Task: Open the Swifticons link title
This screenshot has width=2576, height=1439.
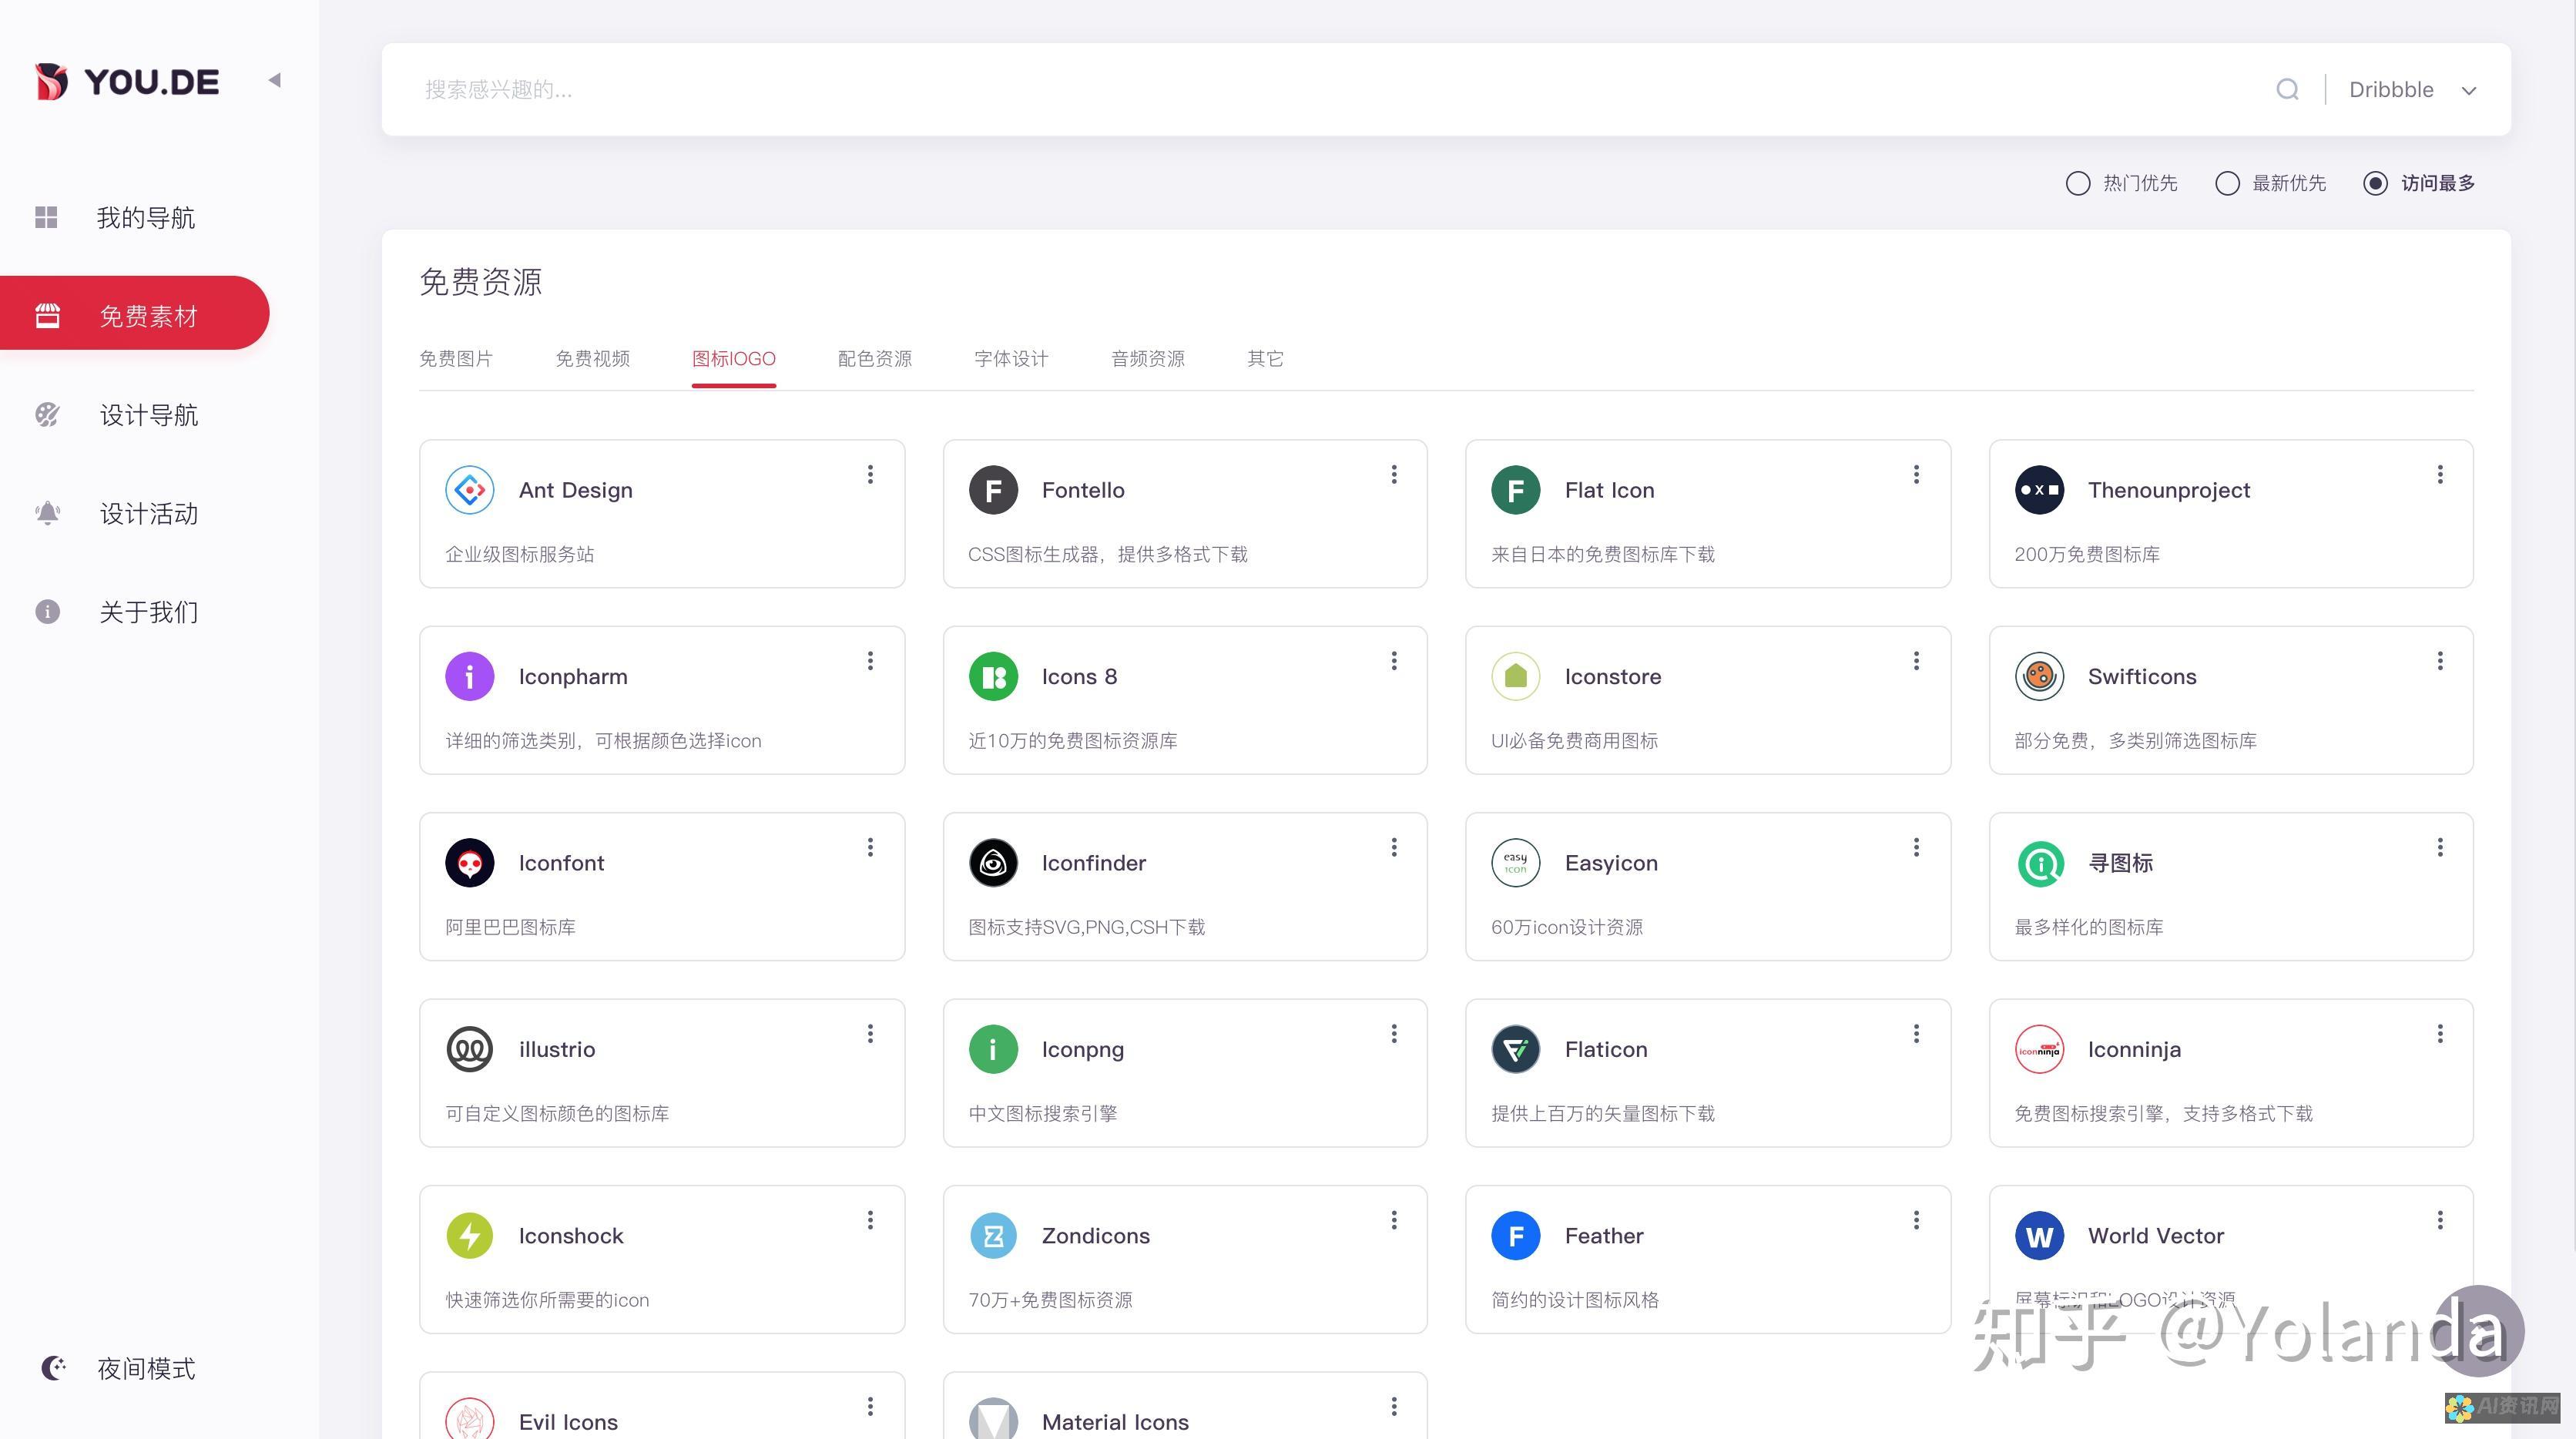Action: pyautogui.click(x=2142, y=677)
